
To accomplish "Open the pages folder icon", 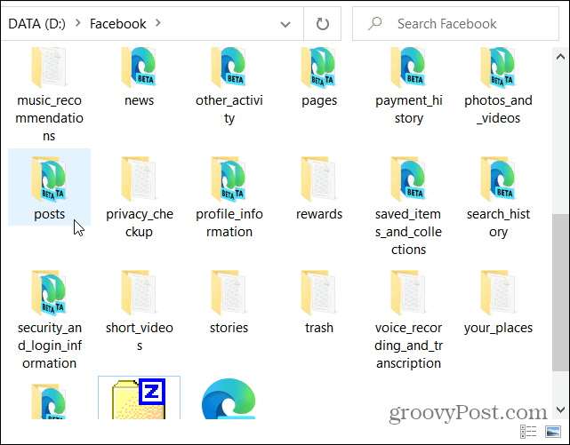I will 318,68.
